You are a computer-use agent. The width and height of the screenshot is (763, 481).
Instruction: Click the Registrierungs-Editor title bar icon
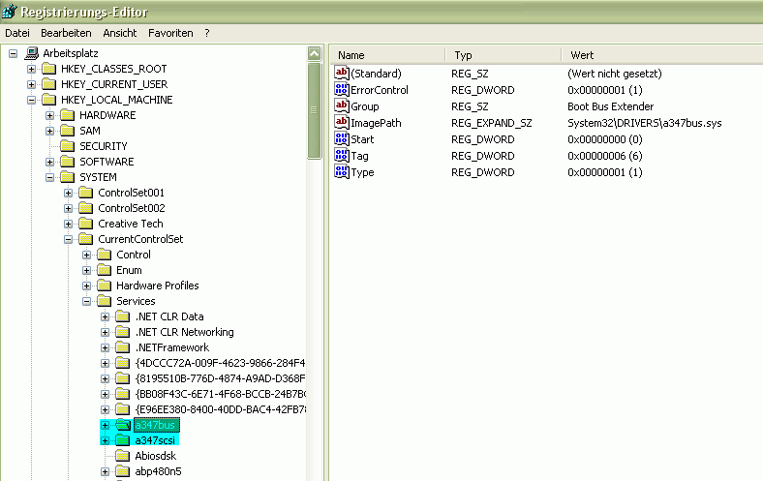[x=10, y=12]
